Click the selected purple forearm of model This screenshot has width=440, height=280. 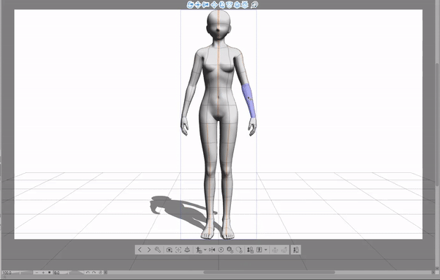click(249, 100)
